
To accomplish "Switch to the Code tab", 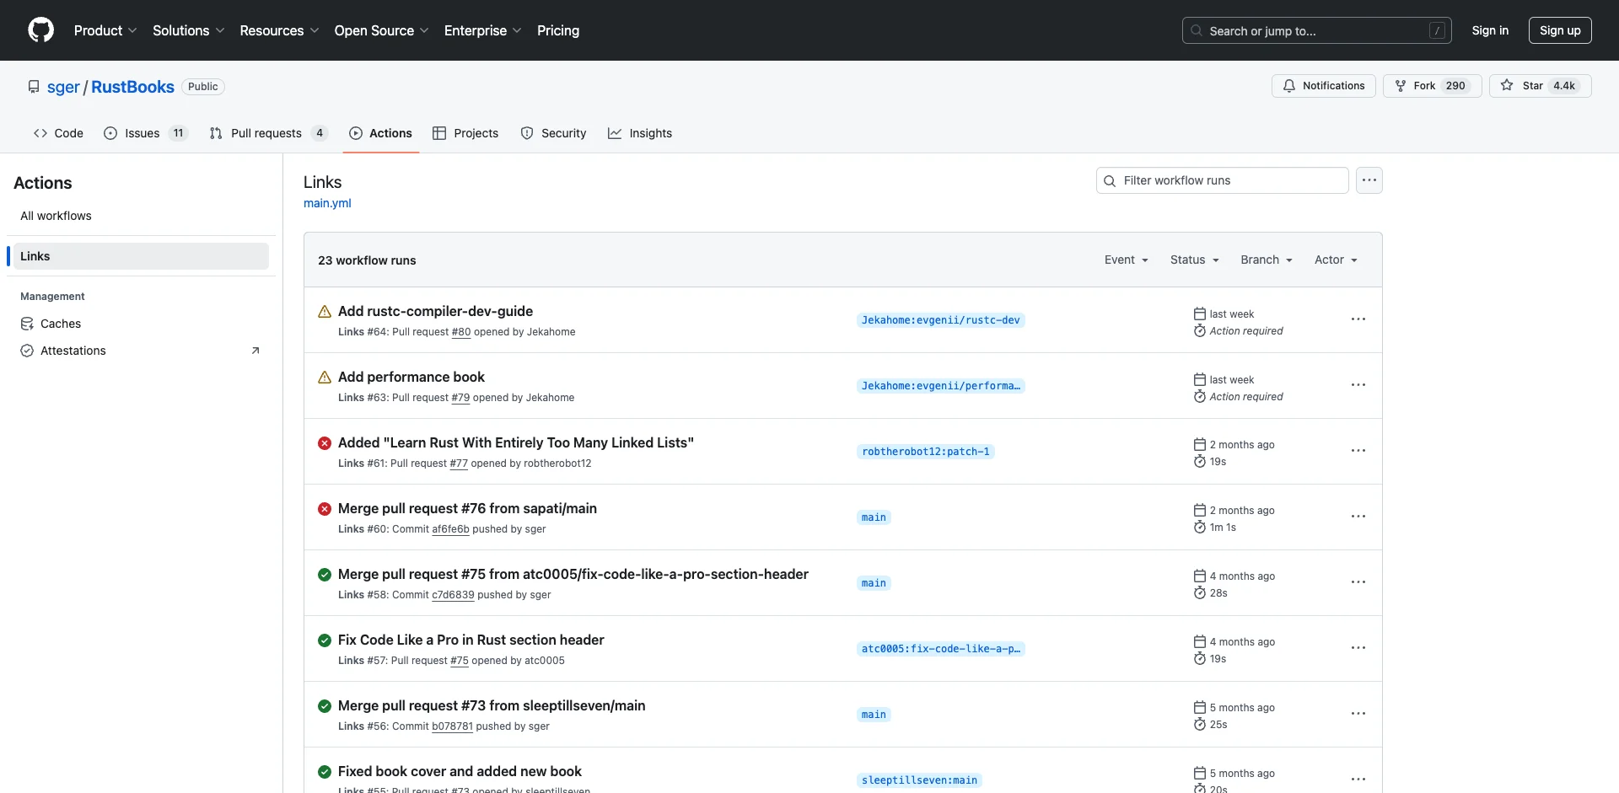I will (x=58, y=133).
